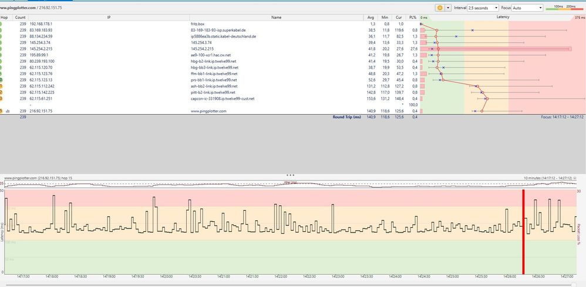
Task: Click the Avg column header
Action: coord(371,17)
